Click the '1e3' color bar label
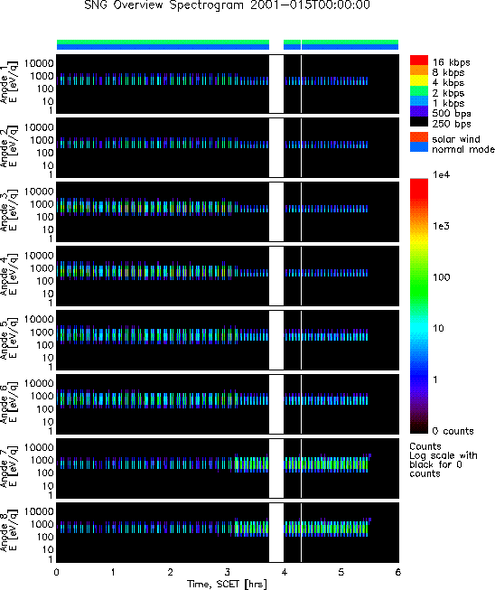Image resolution: width=495 pixels, height=590 pixels. point(441,226)
